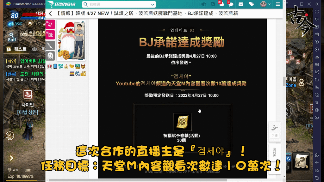
Task: Open BlueStacks settings gear
Action: 317,155
